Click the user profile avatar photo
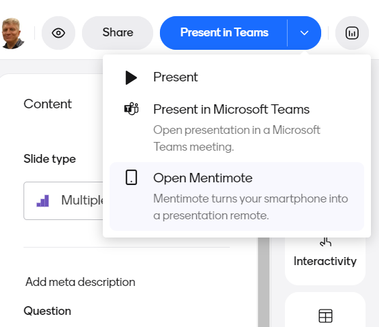This screenshot has width=379, height=327. tap(13, 33)
